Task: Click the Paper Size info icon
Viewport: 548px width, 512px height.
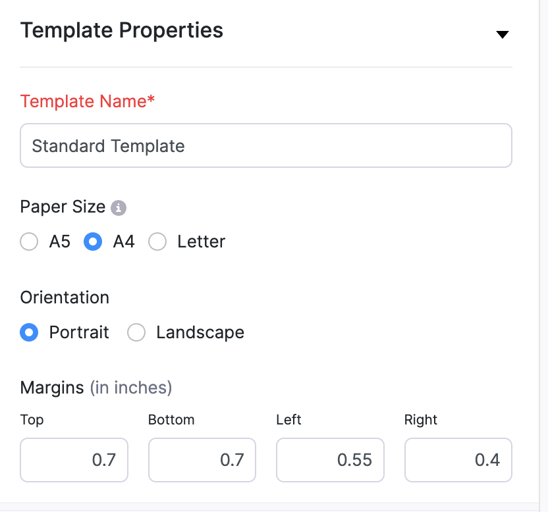Action: 119,208
